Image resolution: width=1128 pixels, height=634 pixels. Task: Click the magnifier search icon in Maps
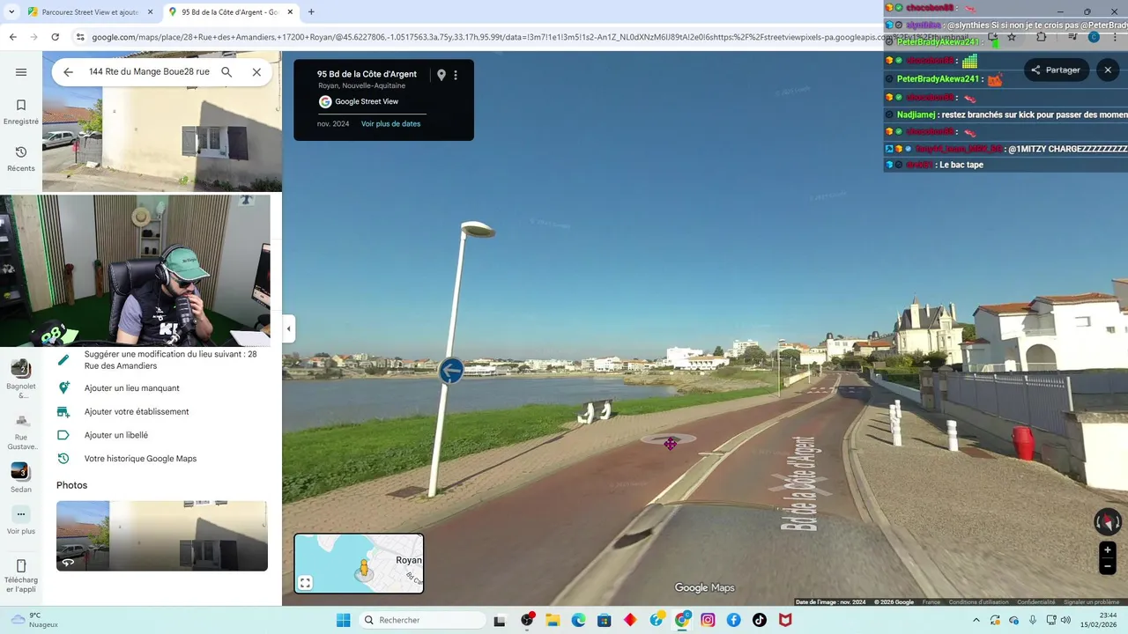click(226, 72)
